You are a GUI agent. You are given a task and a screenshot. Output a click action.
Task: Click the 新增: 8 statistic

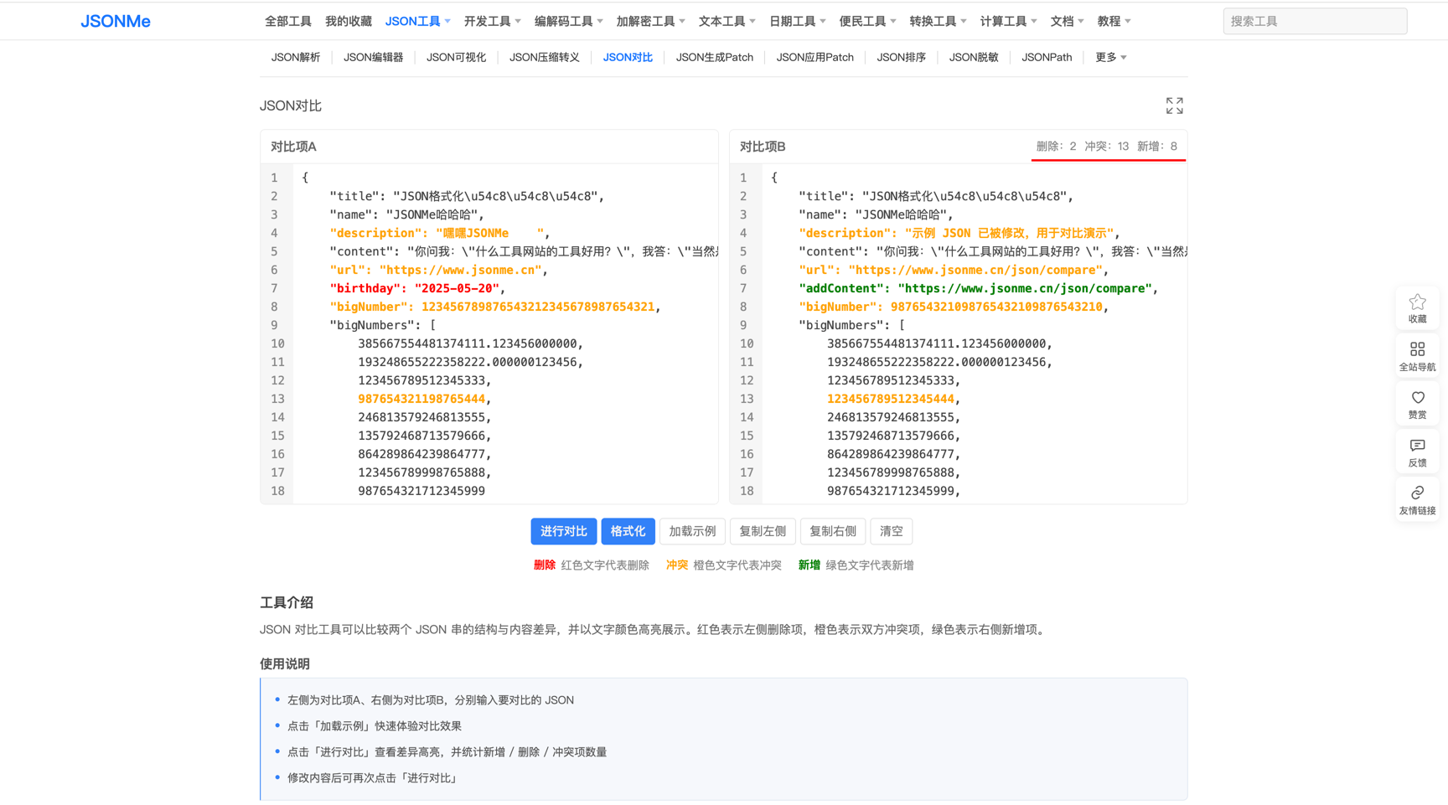[x=1156, y=146]
